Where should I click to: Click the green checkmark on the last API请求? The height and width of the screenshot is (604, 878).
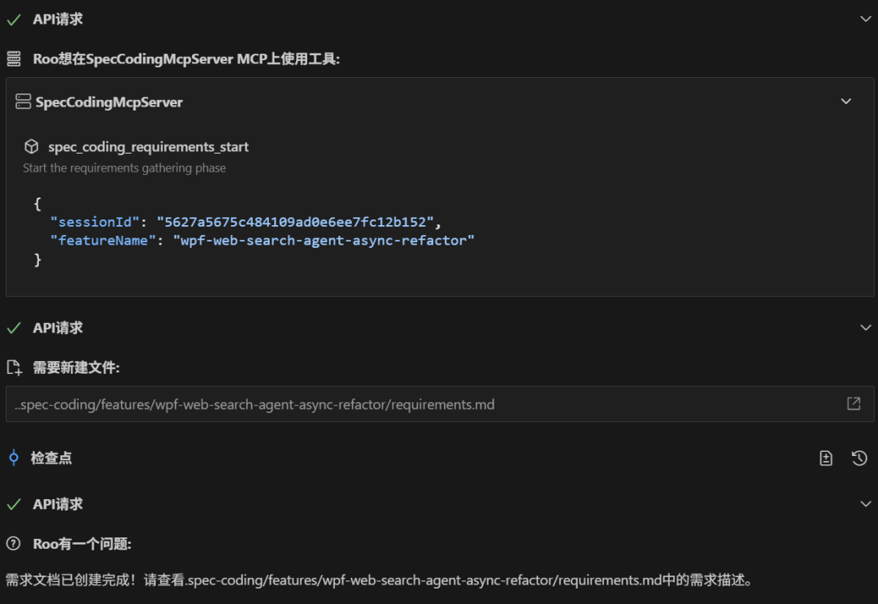pyautogui.click(x=14, y=504)
